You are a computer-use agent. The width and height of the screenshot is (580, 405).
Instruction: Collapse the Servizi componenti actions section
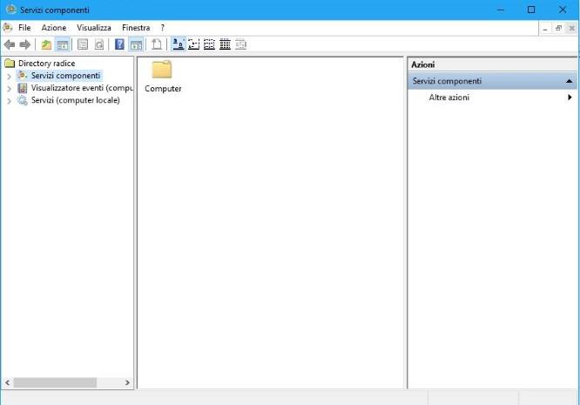pos(570,81)
